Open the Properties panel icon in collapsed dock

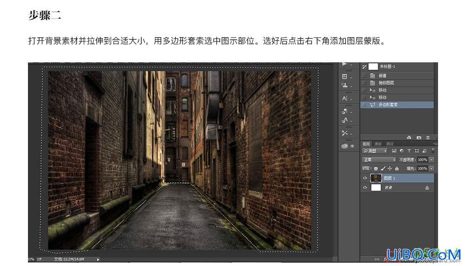click(x=344, y=77)
